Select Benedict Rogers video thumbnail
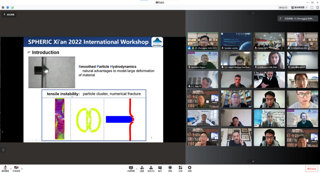Image resolution: width=320 pixels, height=173 pixels. (203, 60)
